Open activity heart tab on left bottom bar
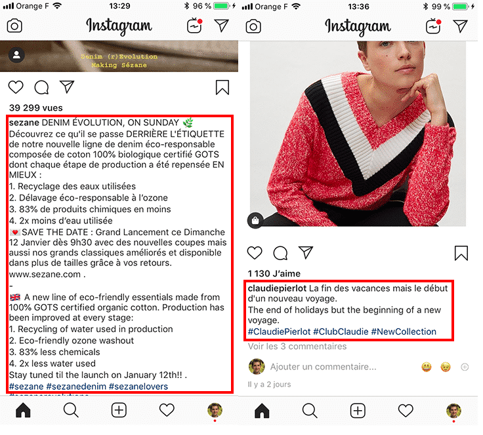 point(167,410)
